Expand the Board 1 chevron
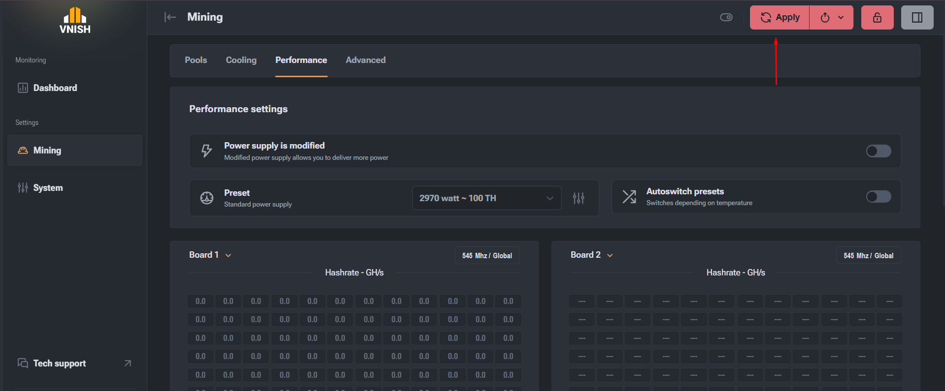945x391 pixels. pyautogui.click(x=228, y=255)
